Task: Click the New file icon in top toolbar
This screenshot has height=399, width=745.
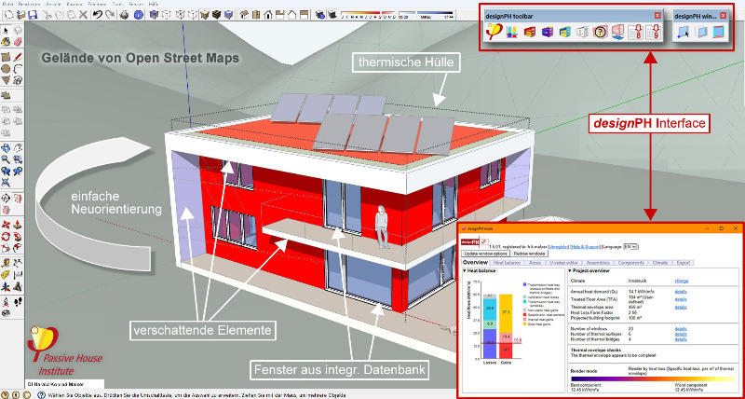Action: (9, 15)
